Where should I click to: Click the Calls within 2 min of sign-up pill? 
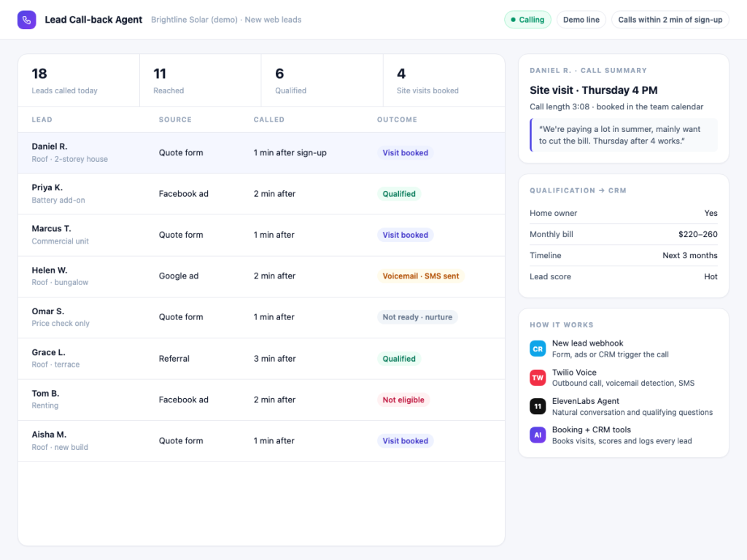coord(670,20)
